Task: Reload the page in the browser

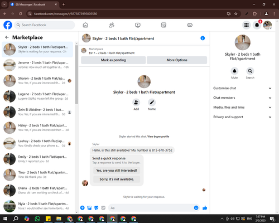Action: tap(21, 14)
